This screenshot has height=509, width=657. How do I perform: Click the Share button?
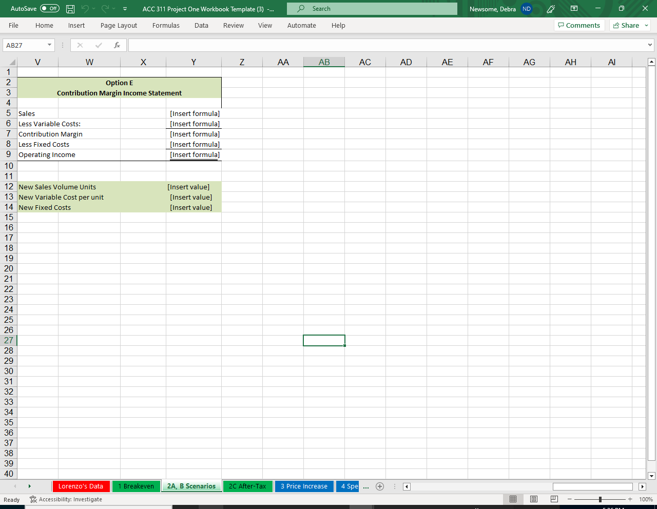(630, 25)
